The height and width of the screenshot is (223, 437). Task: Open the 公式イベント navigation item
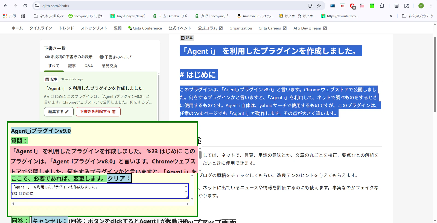pos(180,28)
